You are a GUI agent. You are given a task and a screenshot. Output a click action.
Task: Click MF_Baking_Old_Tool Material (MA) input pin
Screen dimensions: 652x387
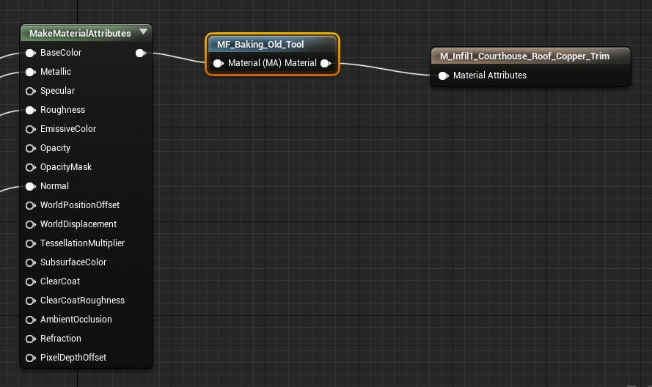pyautogui.click(x=218, y=63)
